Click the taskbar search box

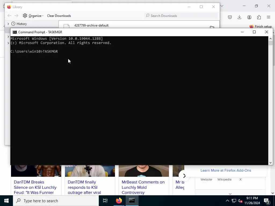tap(56, 201)
